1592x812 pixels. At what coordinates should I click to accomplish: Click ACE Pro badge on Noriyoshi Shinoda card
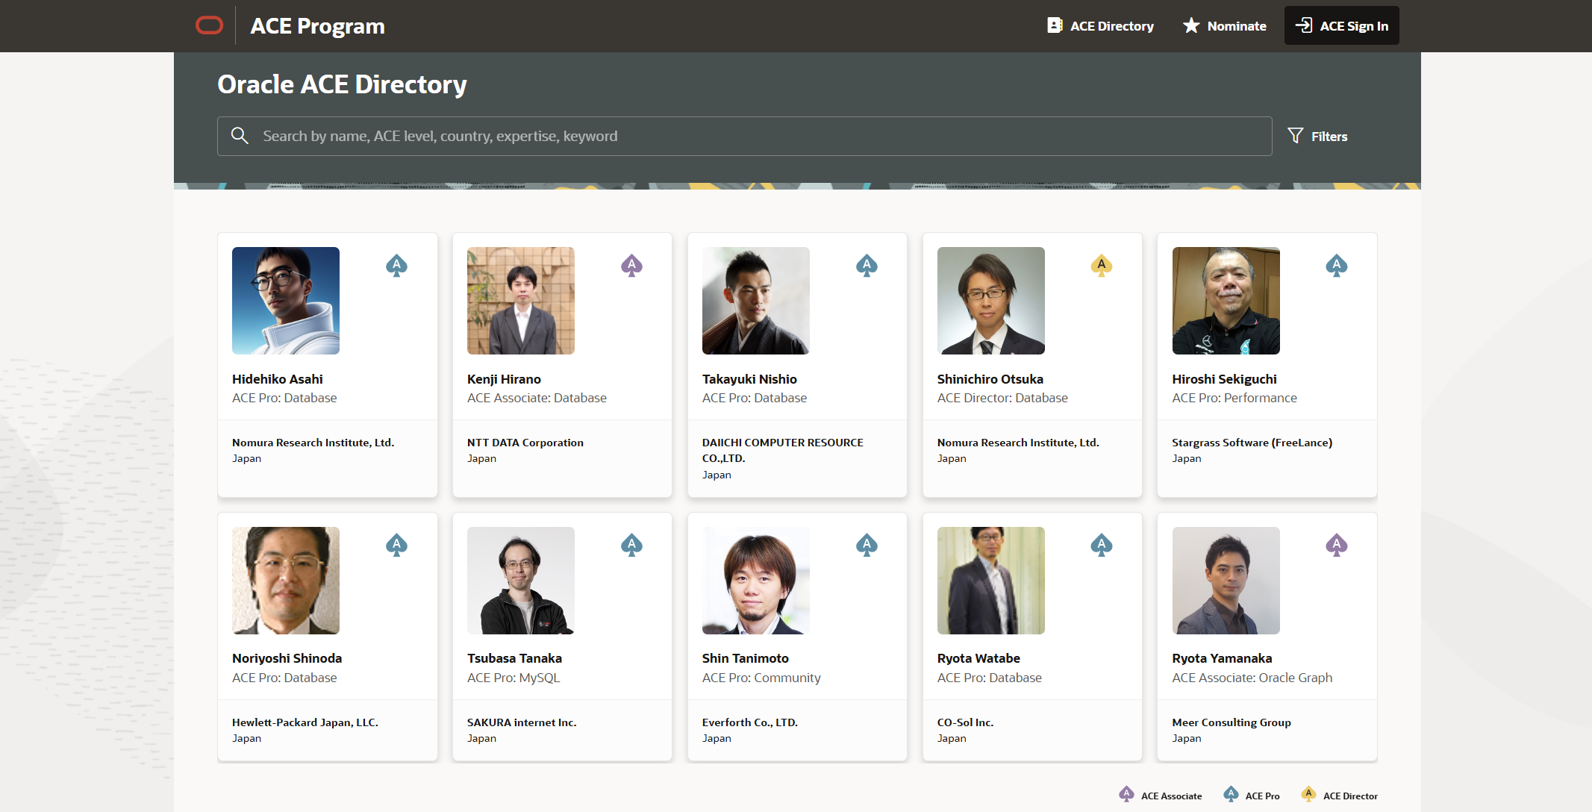coord(396,546)
